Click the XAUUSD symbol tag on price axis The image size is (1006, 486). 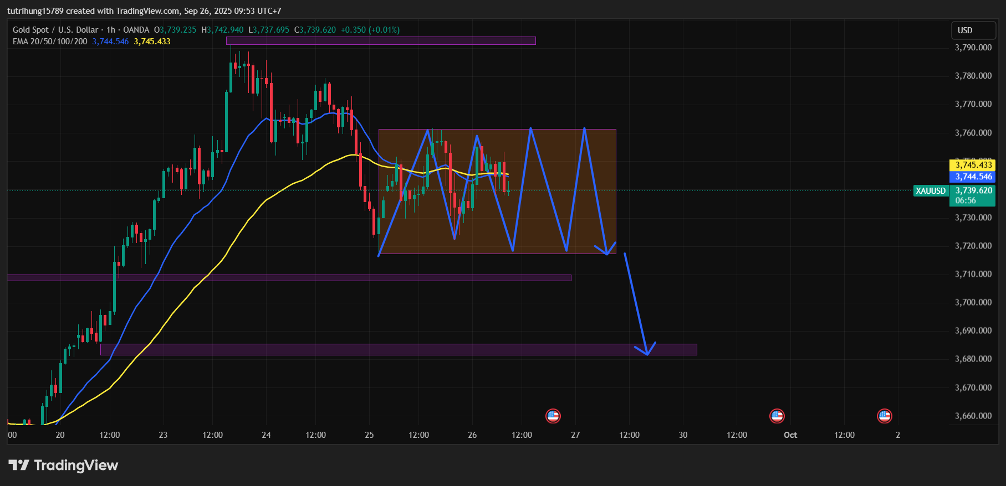pyautogui.click(x=930, y=191)
